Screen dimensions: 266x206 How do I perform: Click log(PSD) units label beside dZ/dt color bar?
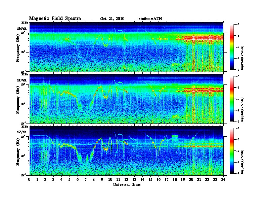point(242,161)
